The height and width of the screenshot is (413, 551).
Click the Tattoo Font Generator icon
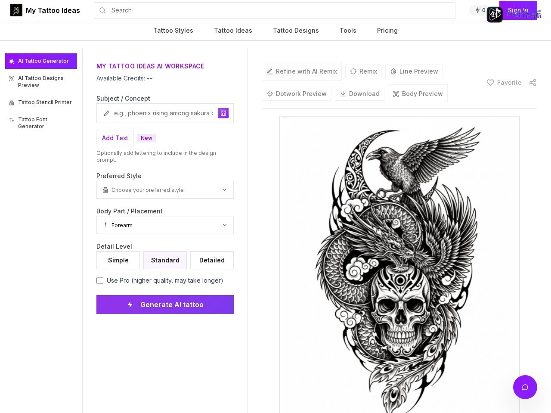pyautogui.click(x=12, y=120)
